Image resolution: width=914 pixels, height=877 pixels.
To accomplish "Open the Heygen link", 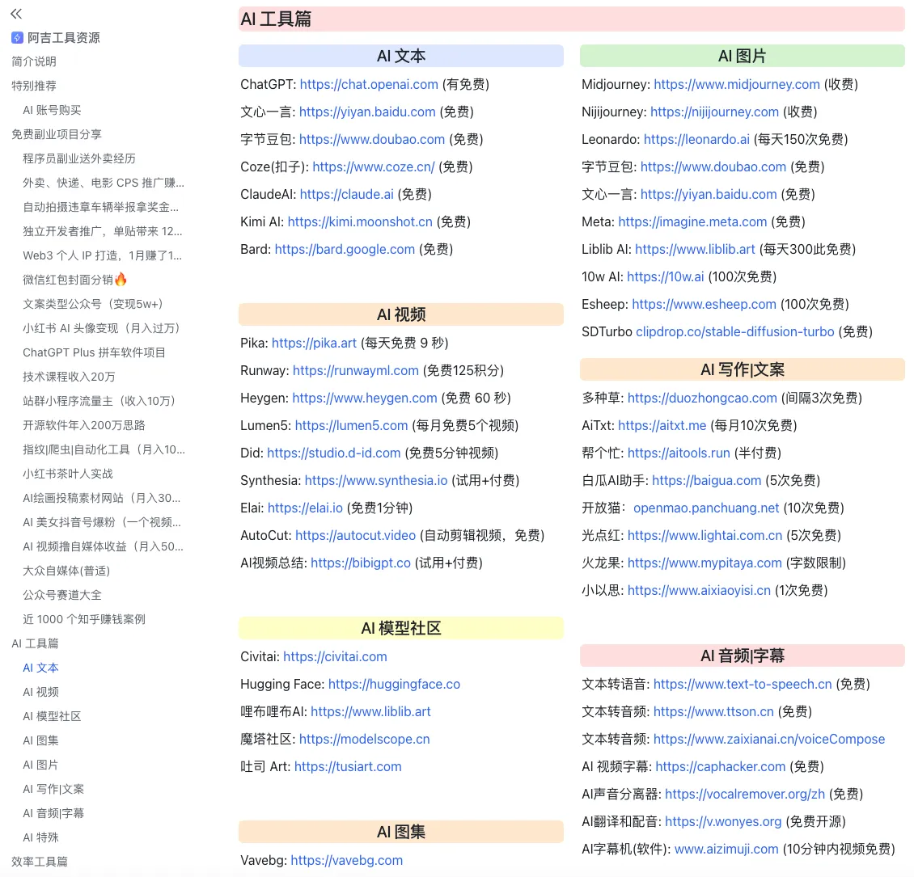I will tap(365, 398).
